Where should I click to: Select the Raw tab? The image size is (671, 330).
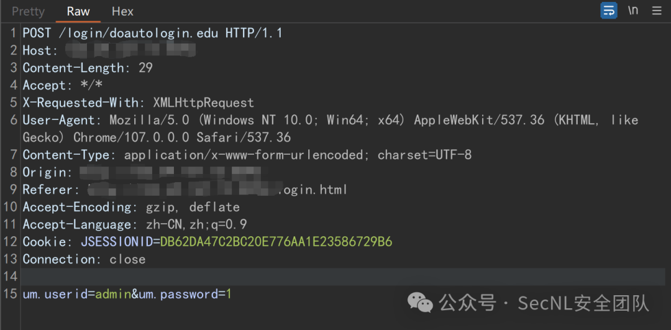[78, 12]
